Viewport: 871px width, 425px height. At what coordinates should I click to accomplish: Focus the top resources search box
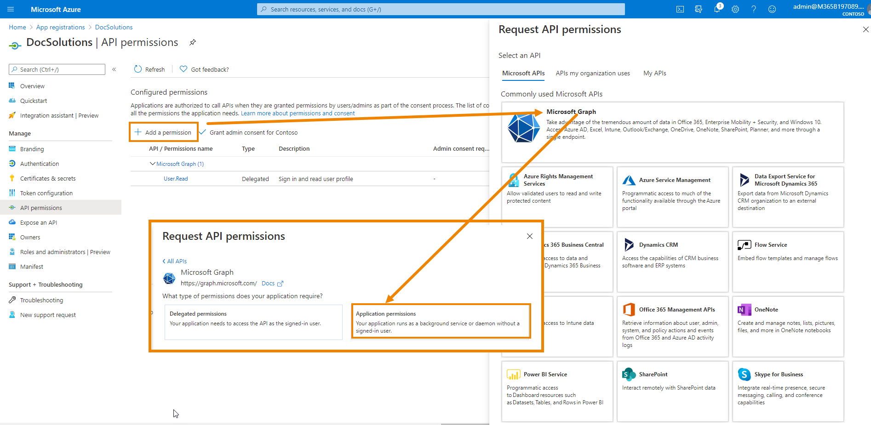coord(441,9)
